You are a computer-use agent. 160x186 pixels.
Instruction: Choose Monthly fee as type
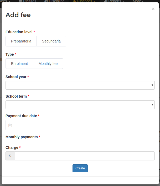click(48, 64)
